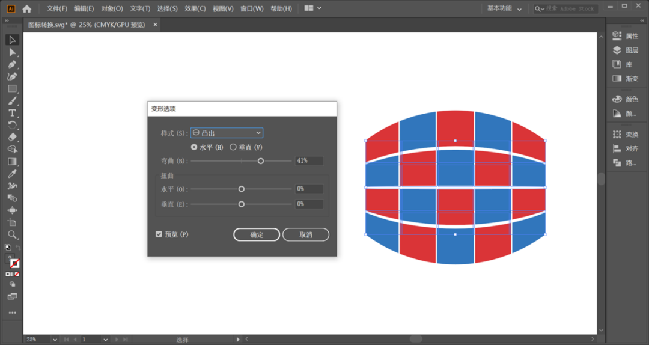The width and height of the screenshot is (649, 345).
Task: Open the 效果(C) menu
Action: (x=195, y=8)
